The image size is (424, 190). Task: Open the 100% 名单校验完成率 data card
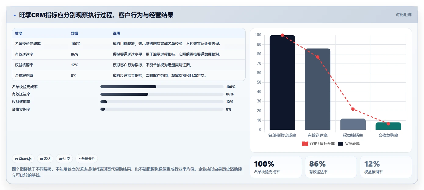tap(276, 167)
